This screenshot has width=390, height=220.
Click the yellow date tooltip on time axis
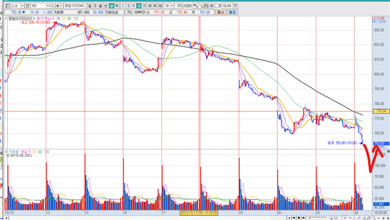pos(199,213)
